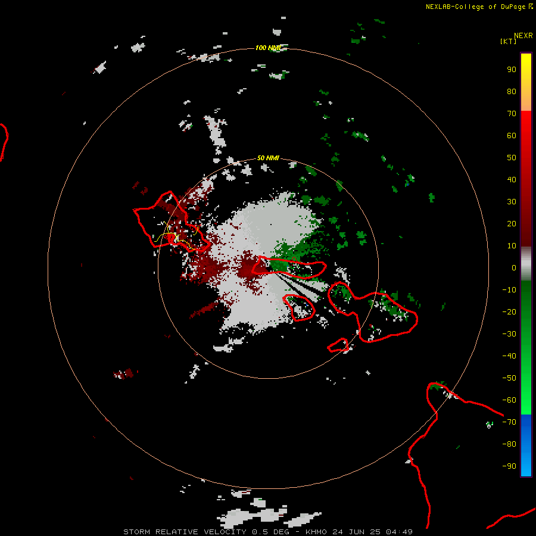
Task: Click the NEXR label above the scale
Action: (523, 36)
